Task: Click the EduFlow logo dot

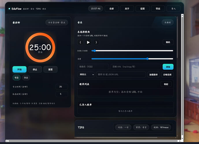Action: (10, 9)
